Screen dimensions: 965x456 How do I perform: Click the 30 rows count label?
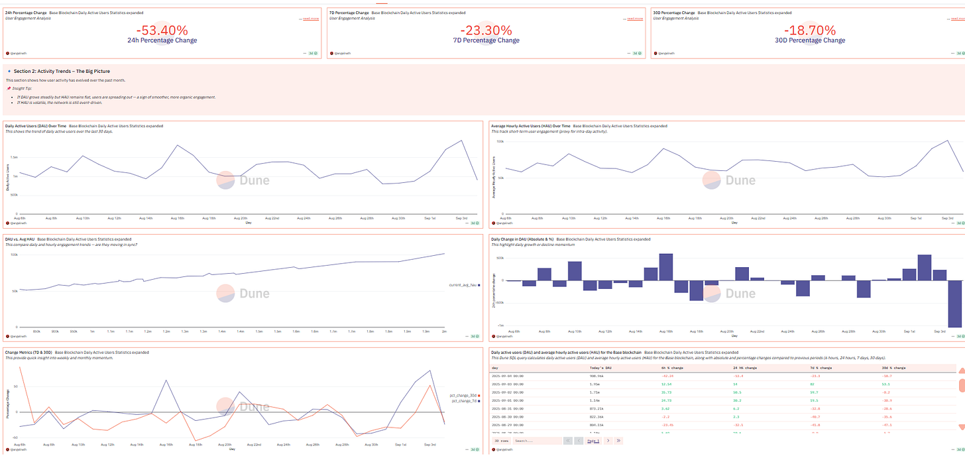tap(500, 441)
